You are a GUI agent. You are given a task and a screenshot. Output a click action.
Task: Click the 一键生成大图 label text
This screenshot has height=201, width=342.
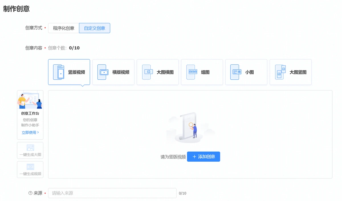point(30,155)
